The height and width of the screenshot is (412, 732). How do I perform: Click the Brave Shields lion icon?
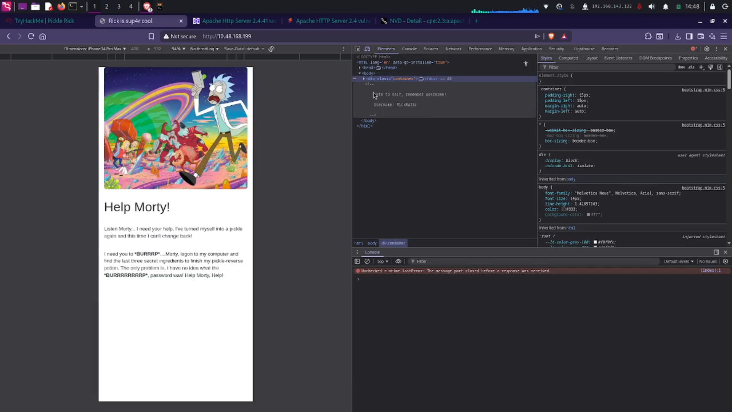tap(551, 36)
